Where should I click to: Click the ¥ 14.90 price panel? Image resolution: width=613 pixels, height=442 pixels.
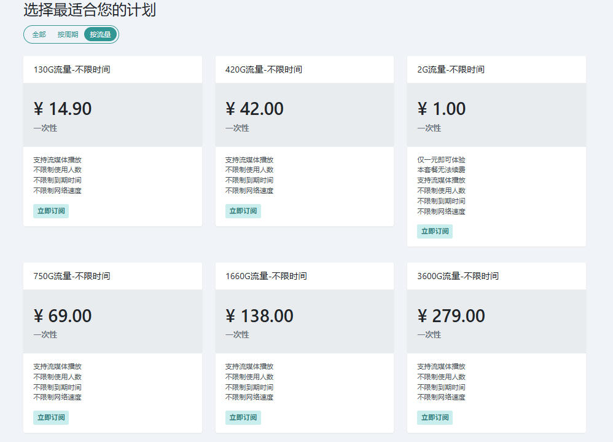tap(112, 115)
